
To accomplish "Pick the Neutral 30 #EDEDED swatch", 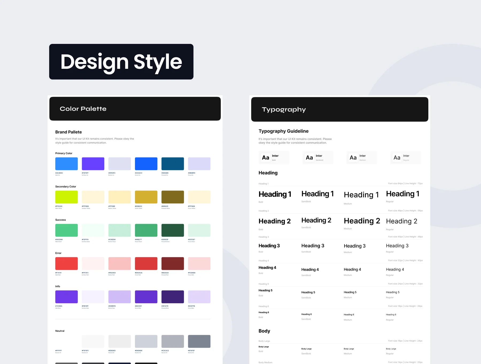I will coord(119,342).
